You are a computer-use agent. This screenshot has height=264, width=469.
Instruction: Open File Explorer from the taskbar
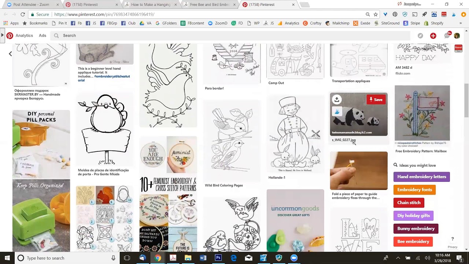point(188,258)
